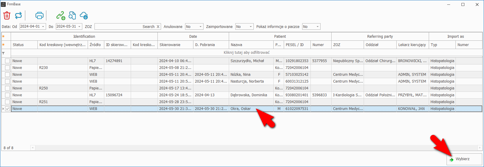Click the Nazwa column header

pyautogui.click(x=251, y=45)
